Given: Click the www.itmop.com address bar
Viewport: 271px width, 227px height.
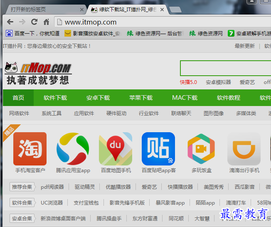Looking at the screenshot, I should pyautogui.click(x=163, y=22).
